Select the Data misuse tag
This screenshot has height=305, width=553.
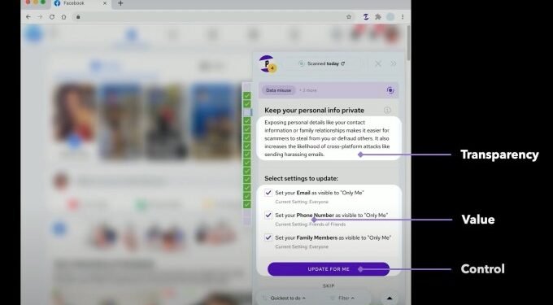click(x=278, y=90)
